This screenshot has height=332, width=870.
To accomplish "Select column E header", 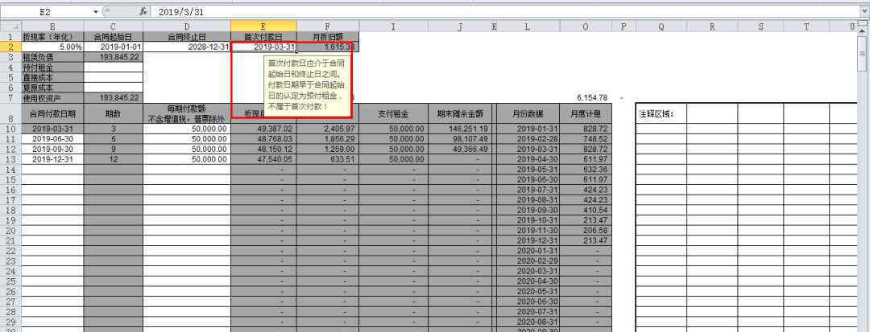I will (263, 27).
